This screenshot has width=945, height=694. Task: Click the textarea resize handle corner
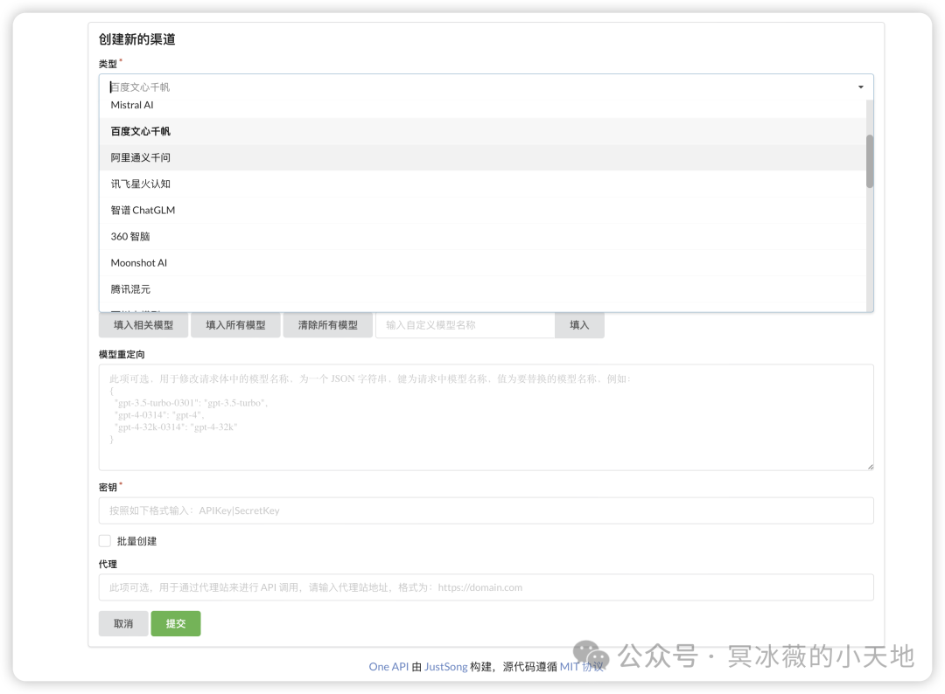871,467
